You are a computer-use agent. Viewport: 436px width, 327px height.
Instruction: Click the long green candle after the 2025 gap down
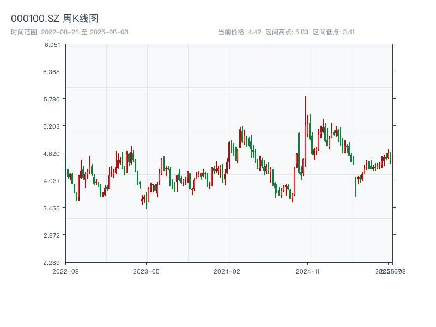tap(356, 186)
